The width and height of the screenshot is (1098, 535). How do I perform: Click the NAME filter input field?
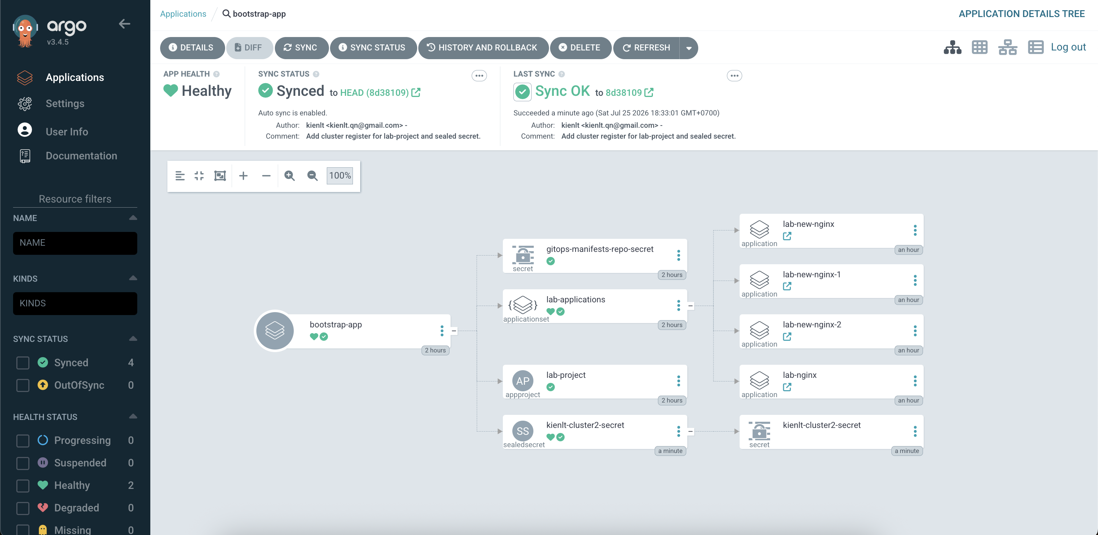click(75, 243)
